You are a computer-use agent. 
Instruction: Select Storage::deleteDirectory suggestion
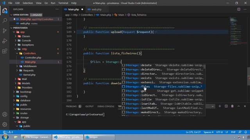click(x=162, y=70)
